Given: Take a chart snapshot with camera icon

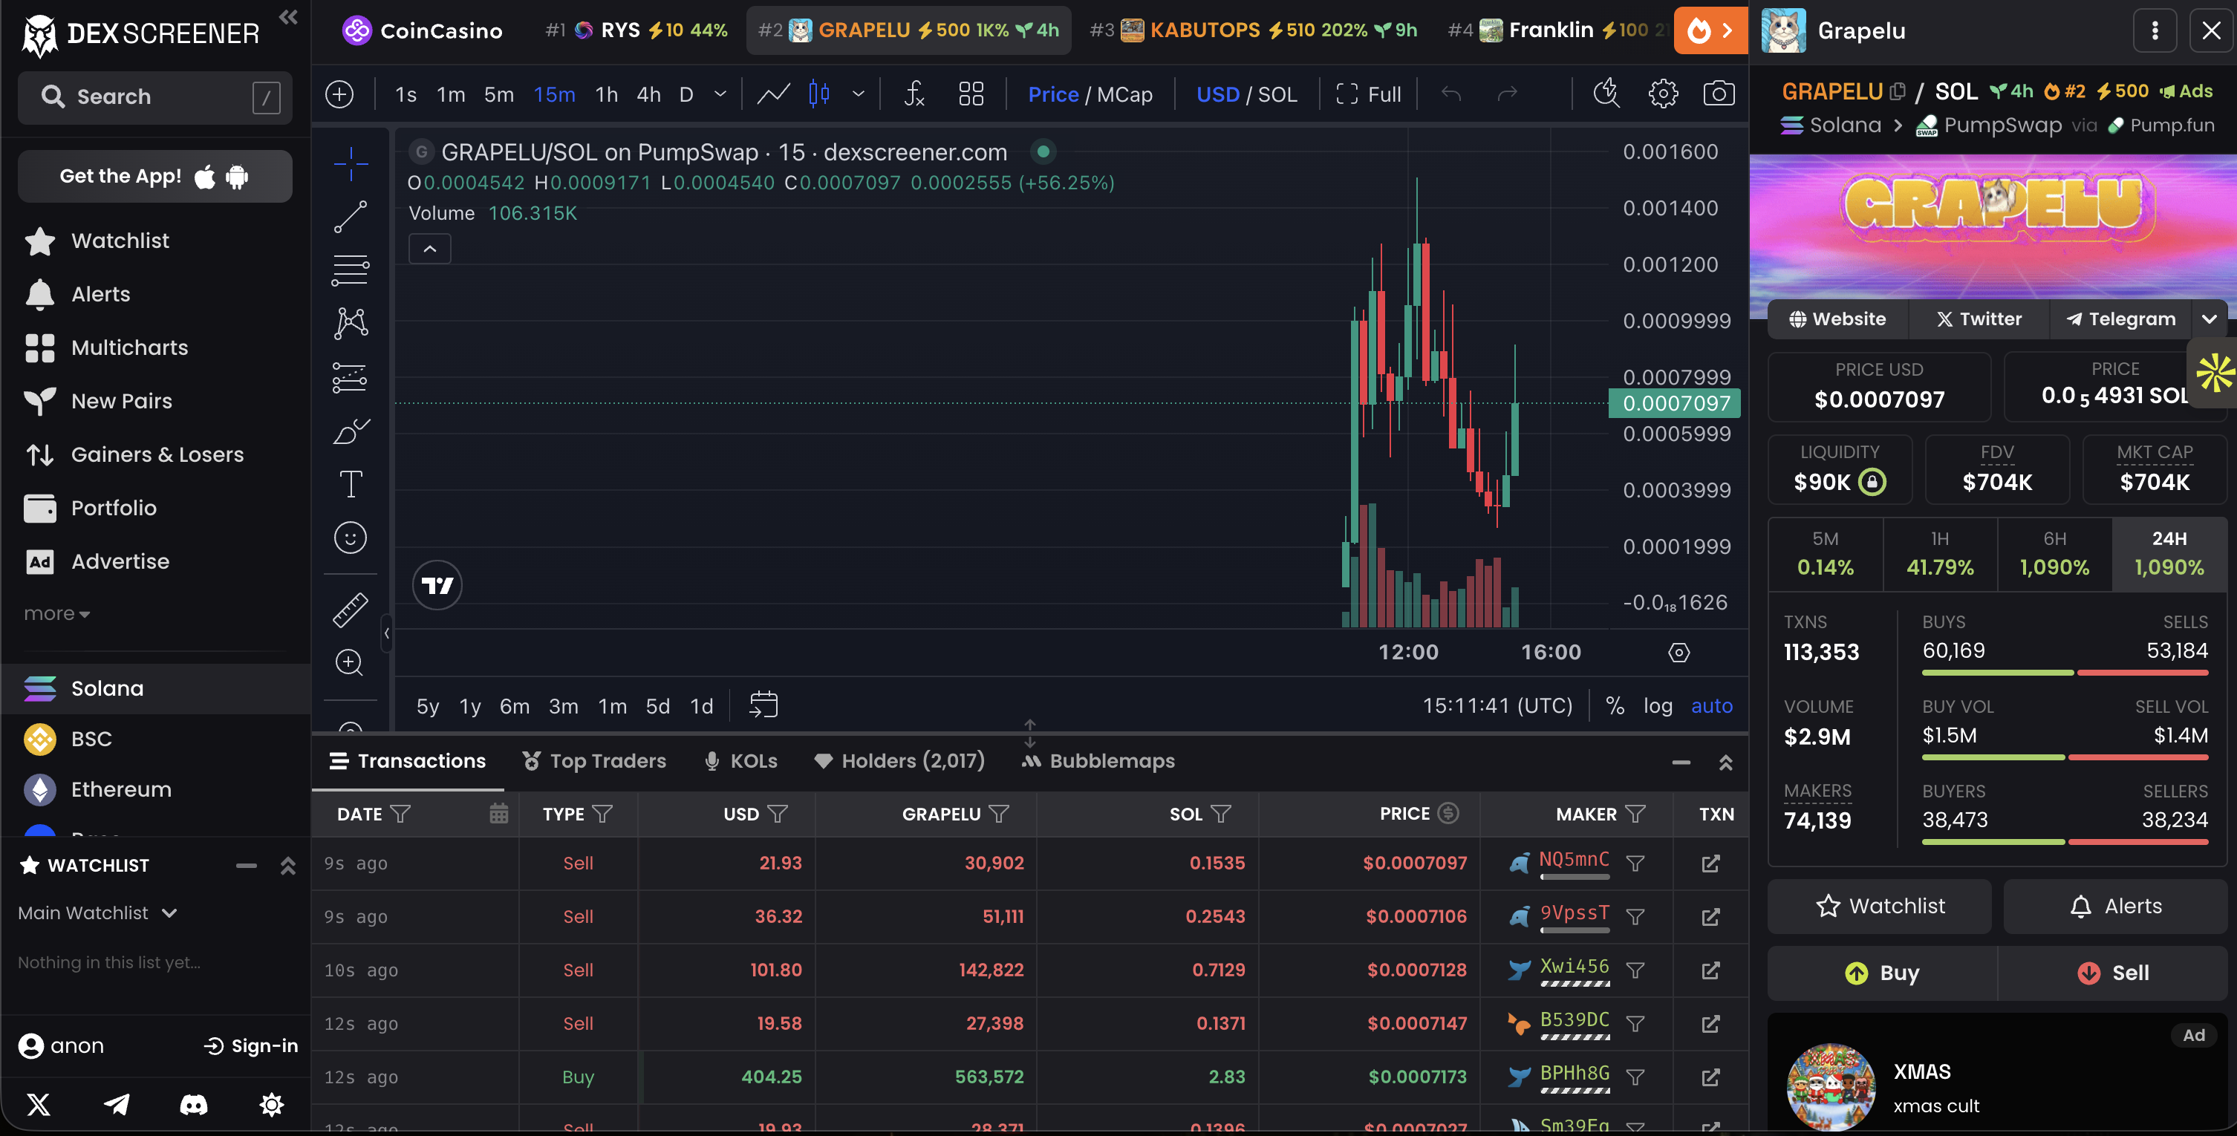Looking at the screenshot, I should tap(1718, 94).
